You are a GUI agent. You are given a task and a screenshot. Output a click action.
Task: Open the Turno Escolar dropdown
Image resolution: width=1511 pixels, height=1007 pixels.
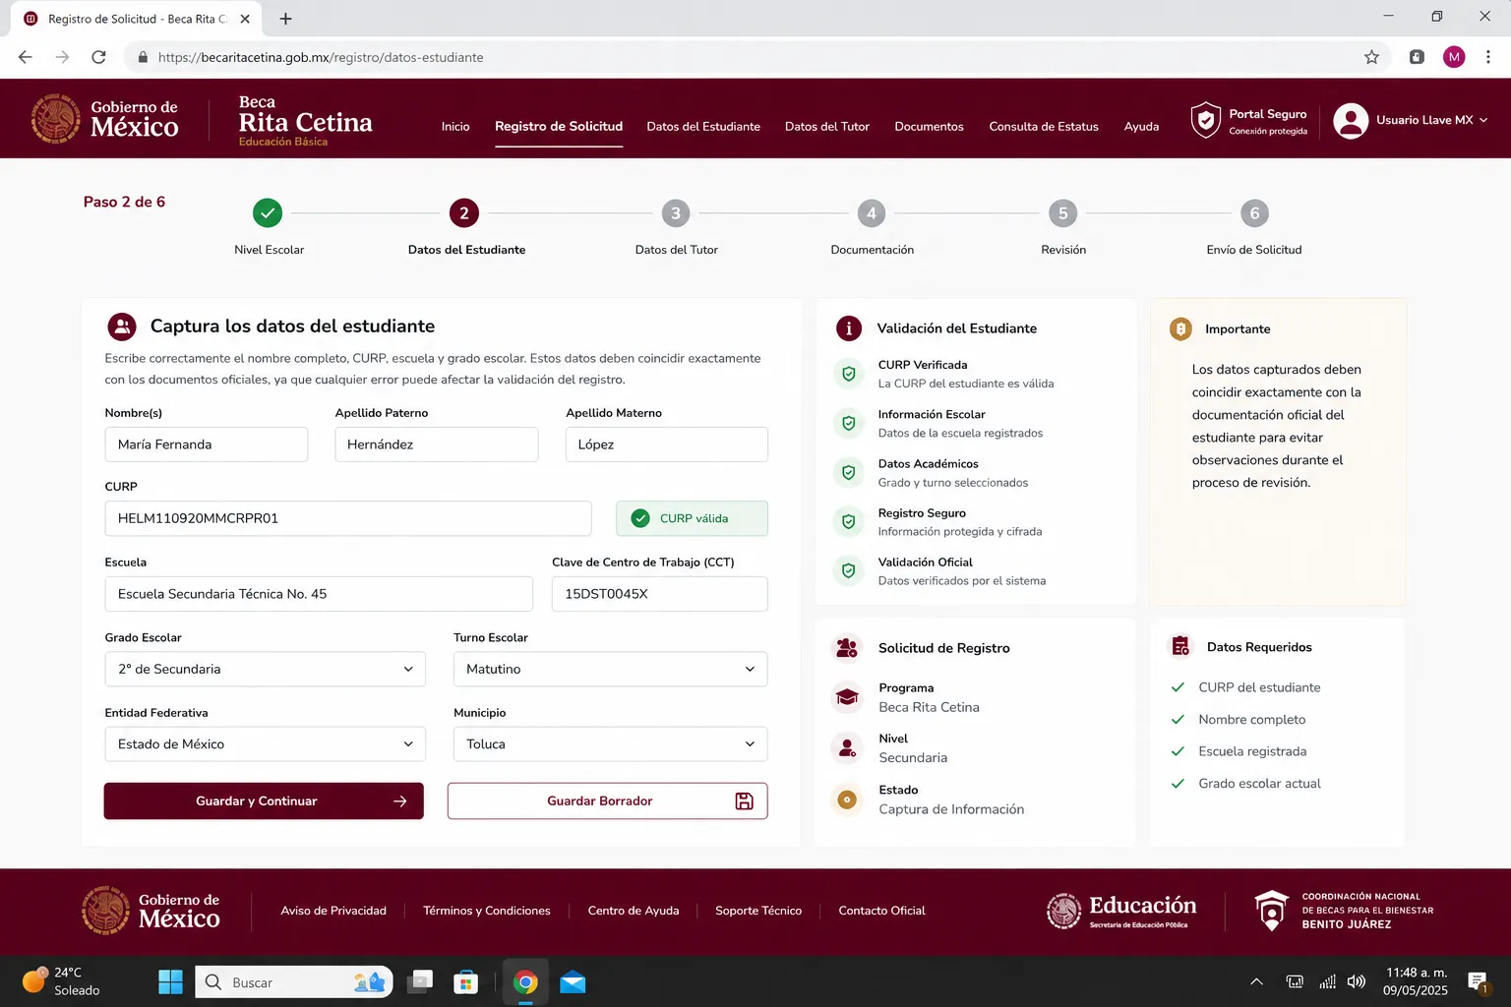[x=610, y=669]
